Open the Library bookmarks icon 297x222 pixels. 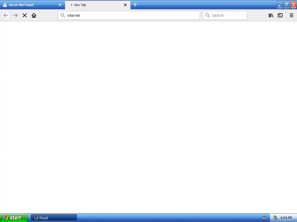(271, 15)
